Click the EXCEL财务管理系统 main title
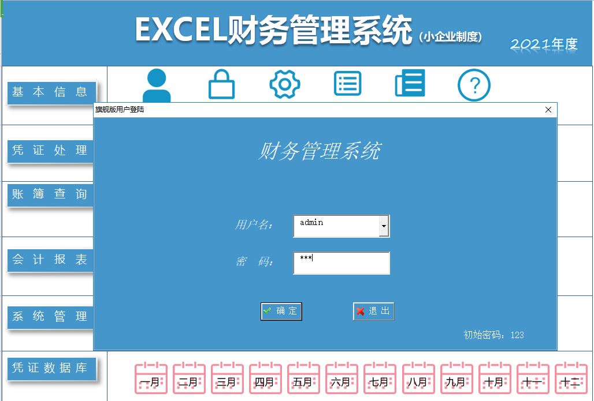The height and width of the screenshot is (401, 594). pyautogui.click(x=273, y=30)
